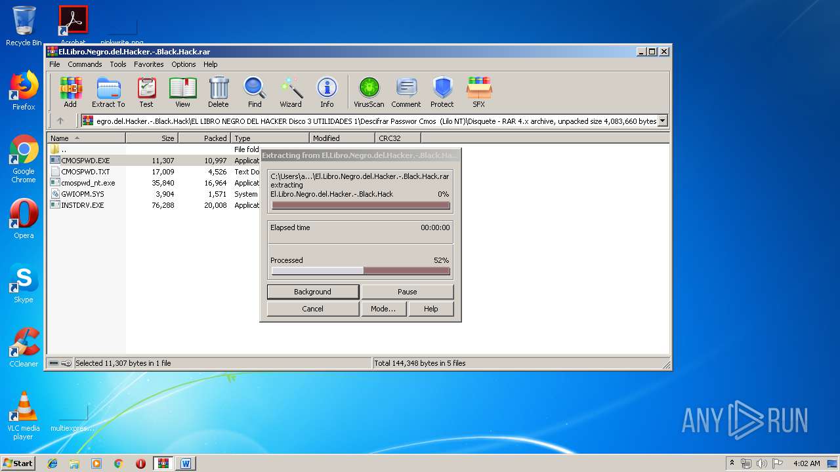This screenshot has width=840, height=472.
Task: Select cmospwd_nt.exe file row
Action: coord(154,183)
